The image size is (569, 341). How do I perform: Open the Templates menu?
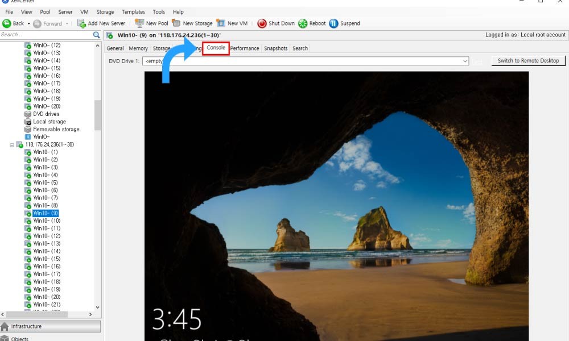click(x=133, y=12)
